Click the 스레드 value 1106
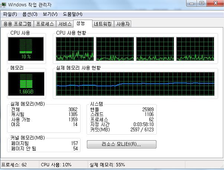The image size is (224, 170). pyautogui.click(x=149, y=114)
